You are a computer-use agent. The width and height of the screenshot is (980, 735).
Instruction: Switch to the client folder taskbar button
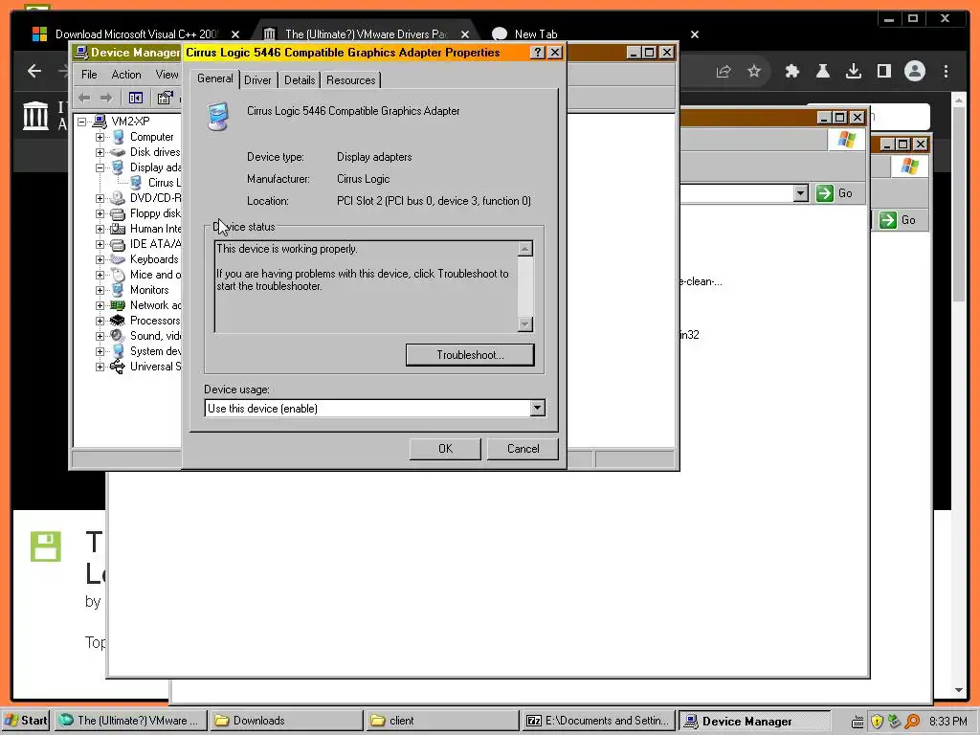441,721
